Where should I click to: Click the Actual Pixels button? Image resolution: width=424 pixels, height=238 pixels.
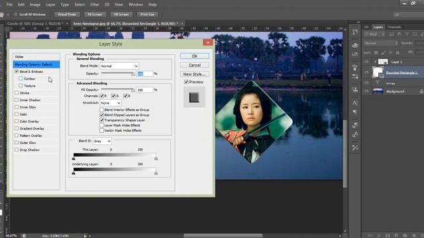pyautogui.click(x=67, y=15)
